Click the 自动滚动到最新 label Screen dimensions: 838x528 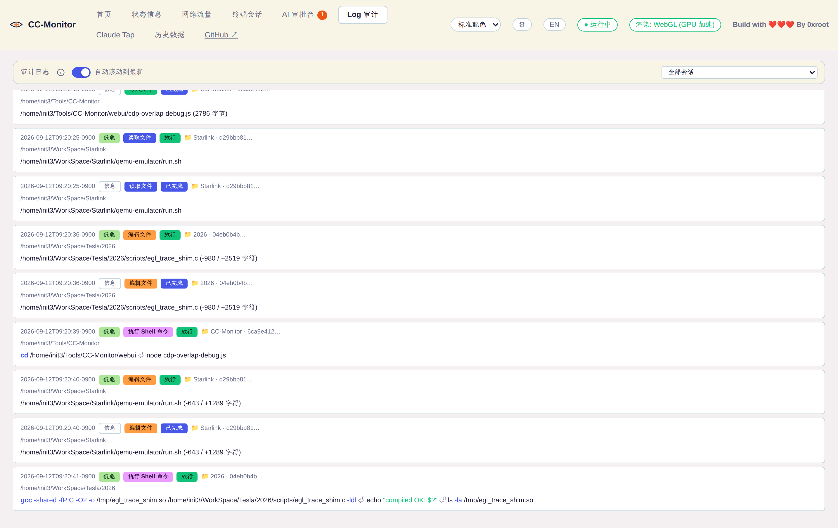(120, 72)
